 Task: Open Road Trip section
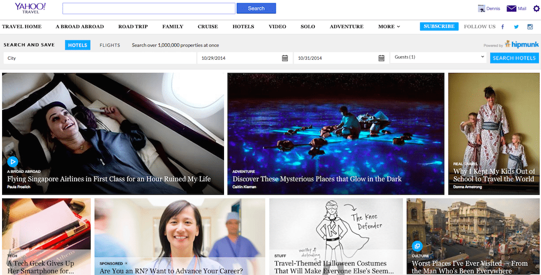133,26
